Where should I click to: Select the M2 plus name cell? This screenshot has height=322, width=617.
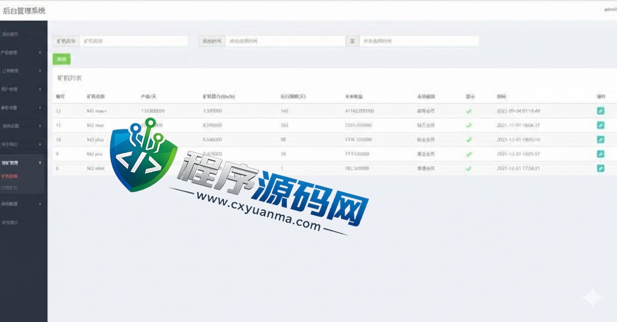pyautogui.click(x=96, y=140)
